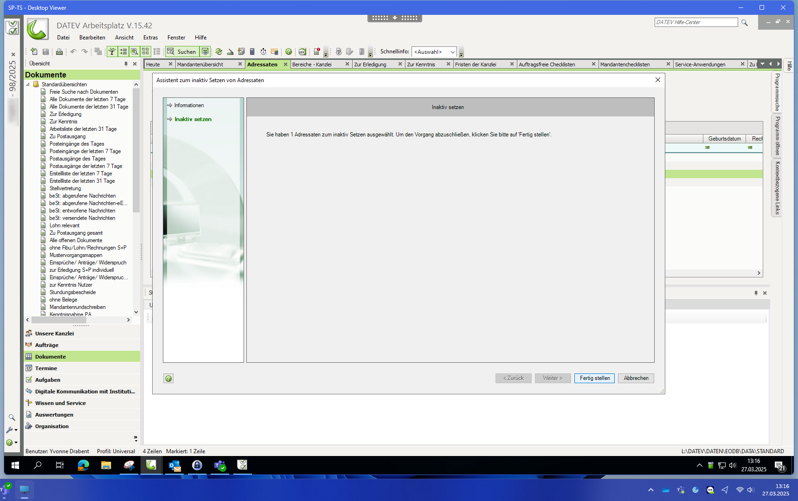Viewport: 798px width, 501px height.
Task: Open the LEXinform icon in the toolbar
Action: point(302,51)
